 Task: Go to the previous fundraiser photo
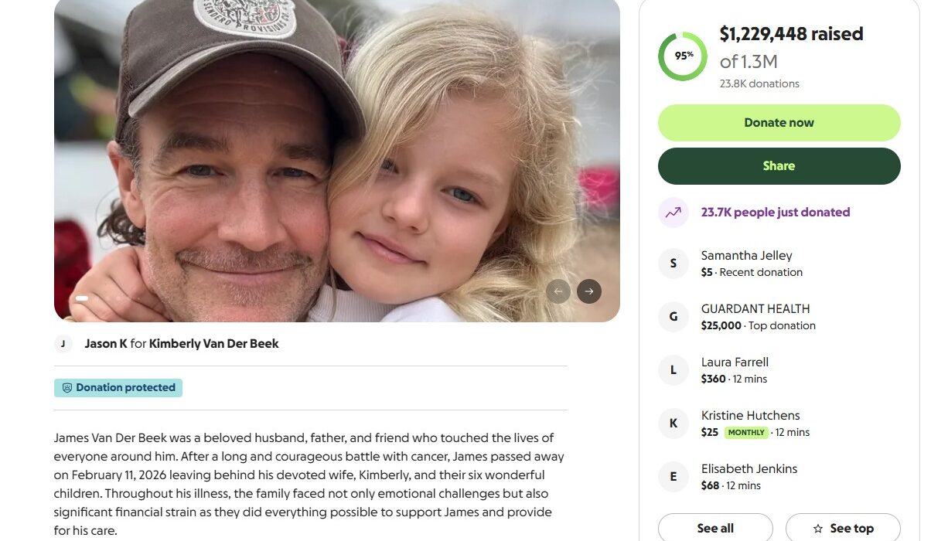pyautogui.click(x=558, y=291)
